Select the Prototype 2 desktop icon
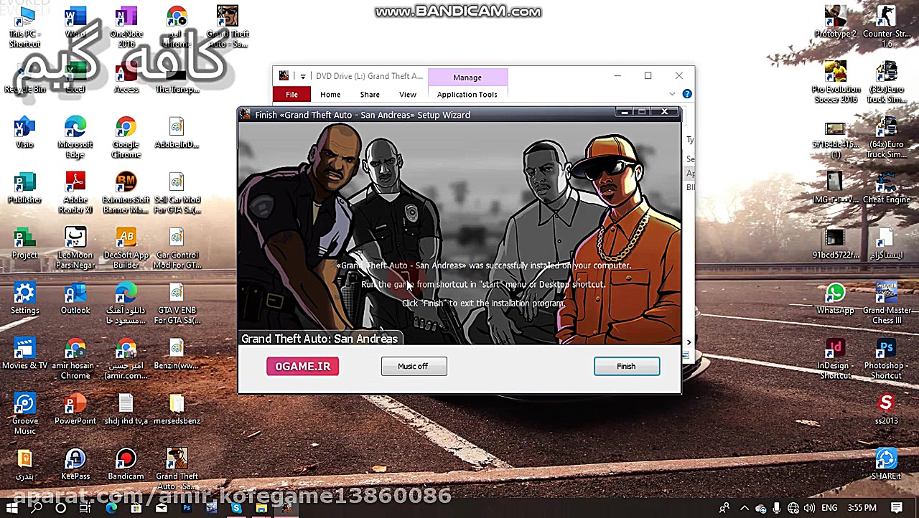 pyautogui.click(x=835, y=22)
